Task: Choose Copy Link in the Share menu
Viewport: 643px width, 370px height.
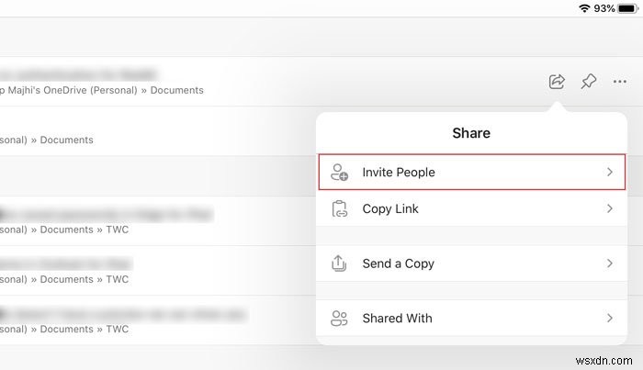Action: pos(390,208)
